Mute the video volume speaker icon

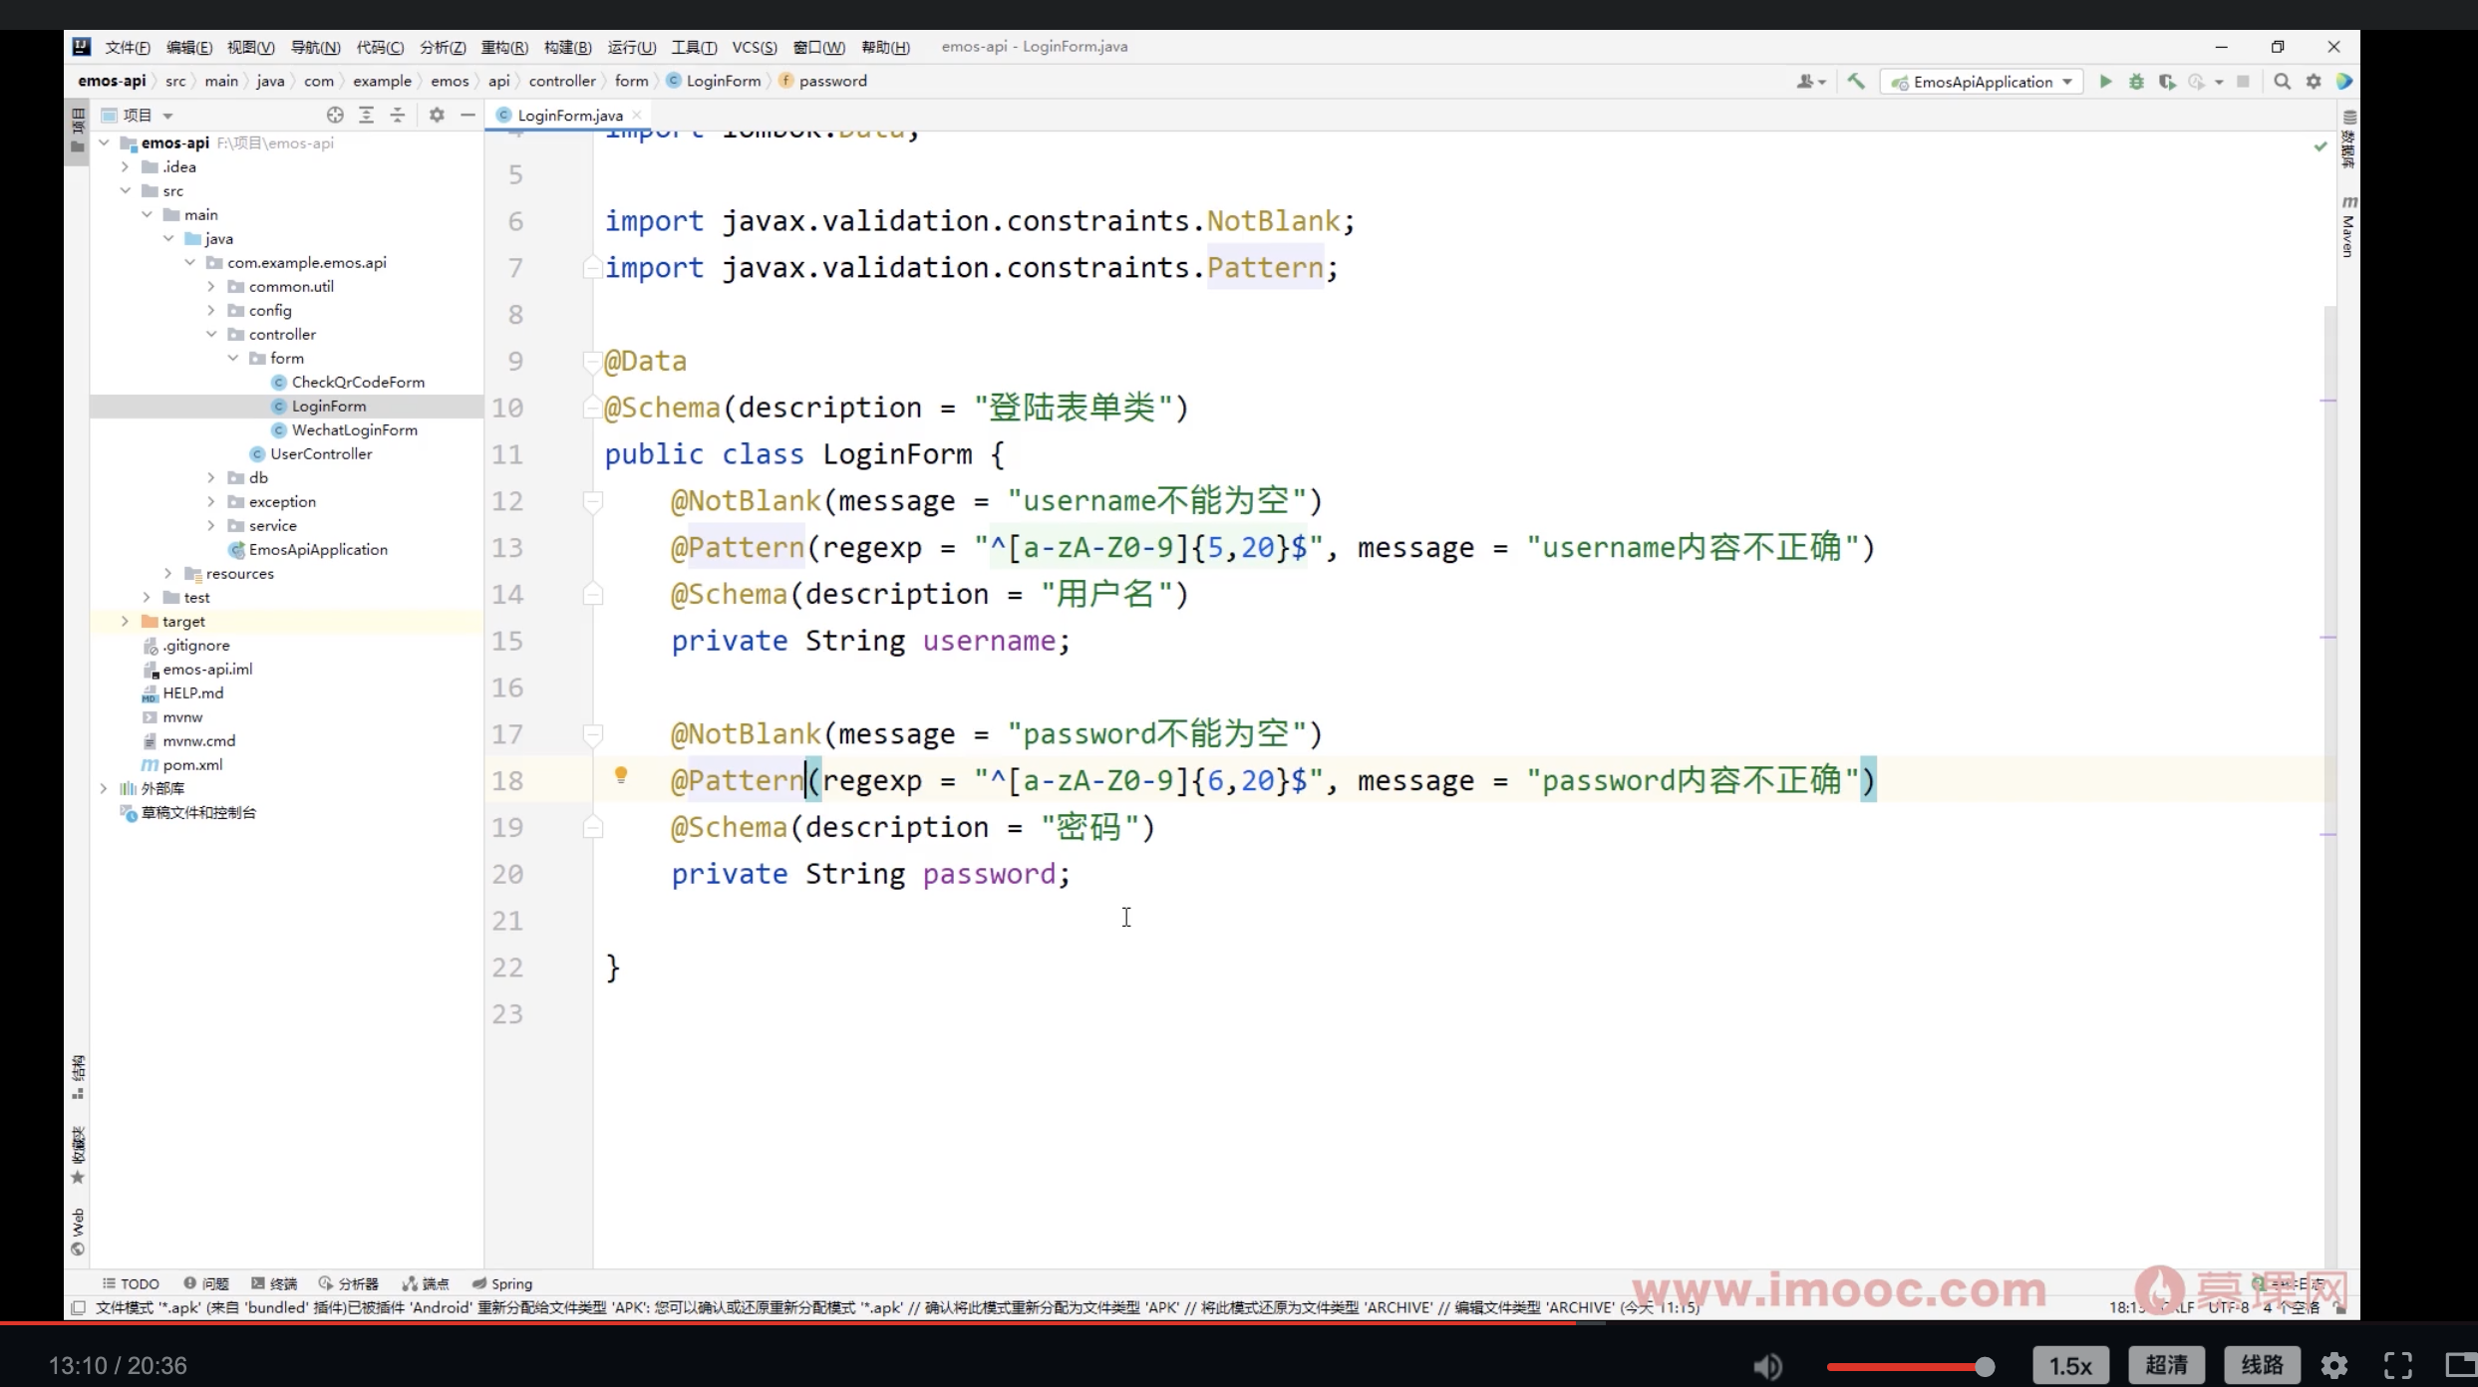(x=1768, y=1365)
